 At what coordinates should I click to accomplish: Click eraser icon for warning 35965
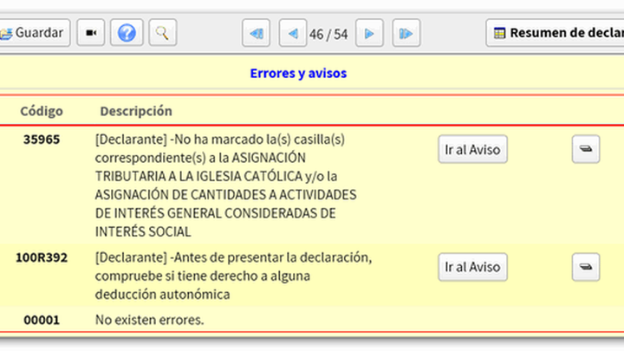pyautogui.click(x=585, y=149)
